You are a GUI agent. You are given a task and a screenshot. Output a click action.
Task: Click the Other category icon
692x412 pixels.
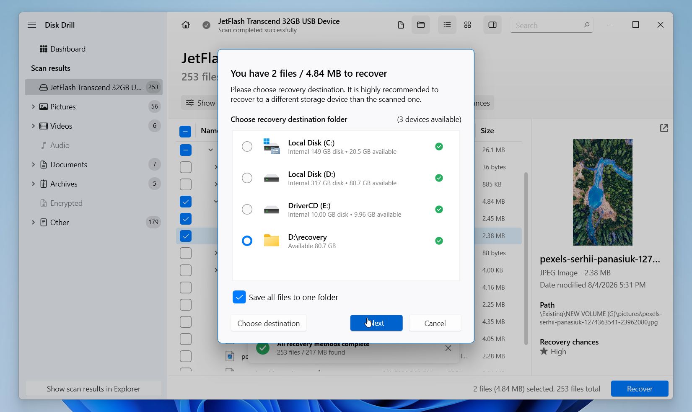pyautogui.click(x=44, y=223)
